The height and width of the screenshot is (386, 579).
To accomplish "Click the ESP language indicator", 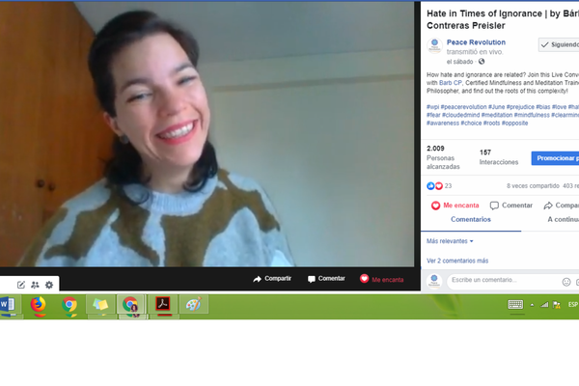I will (573, 304).
